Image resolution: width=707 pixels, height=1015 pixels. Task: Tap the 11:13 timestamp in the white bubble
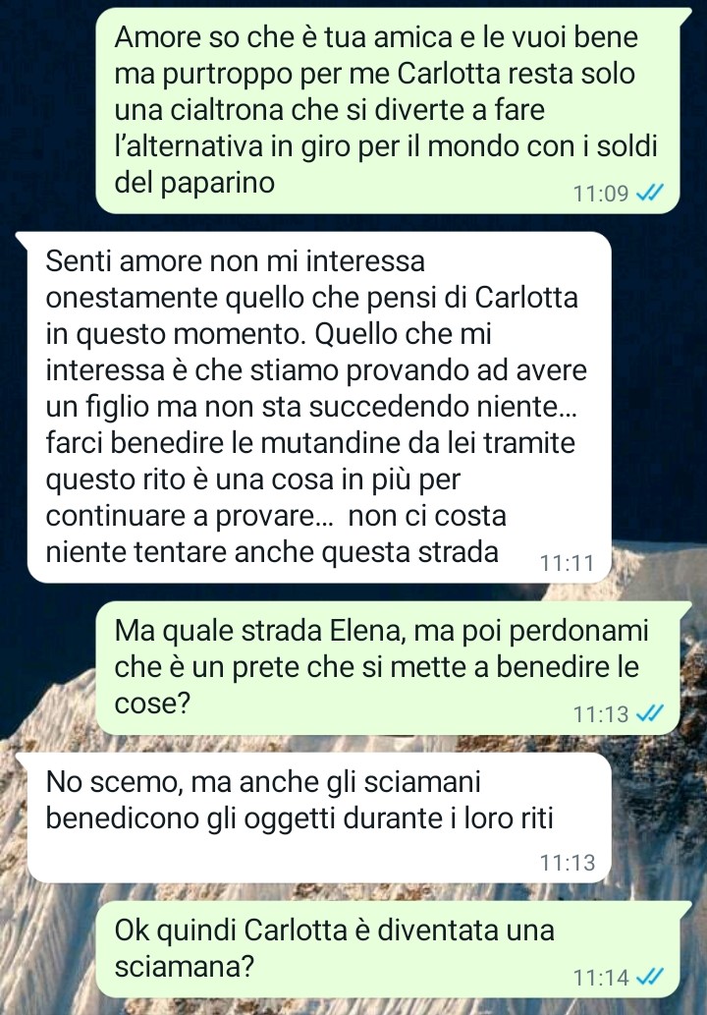click(567, 863)
